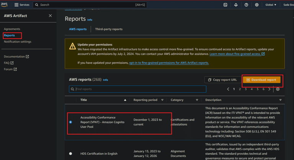
Task: Open the Category column filter dropdown
Action: tap(197, 100)
